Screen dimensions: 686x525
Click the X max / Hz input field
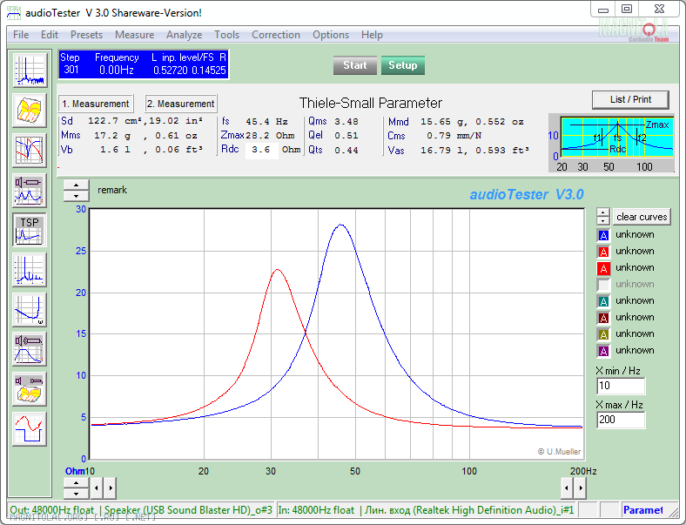coord(621,420)
